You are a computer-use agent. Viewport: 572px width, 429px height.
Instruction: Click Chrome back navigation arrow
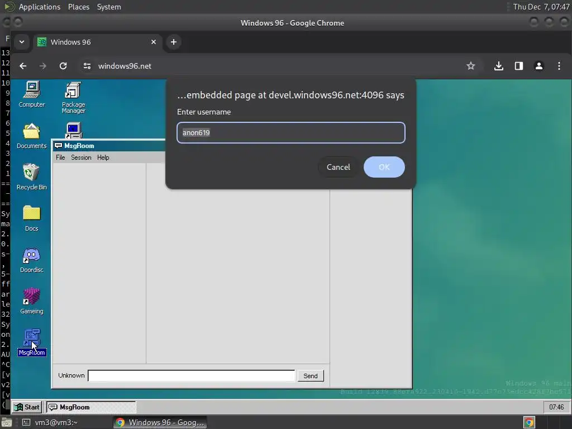(x=23, y=66)
